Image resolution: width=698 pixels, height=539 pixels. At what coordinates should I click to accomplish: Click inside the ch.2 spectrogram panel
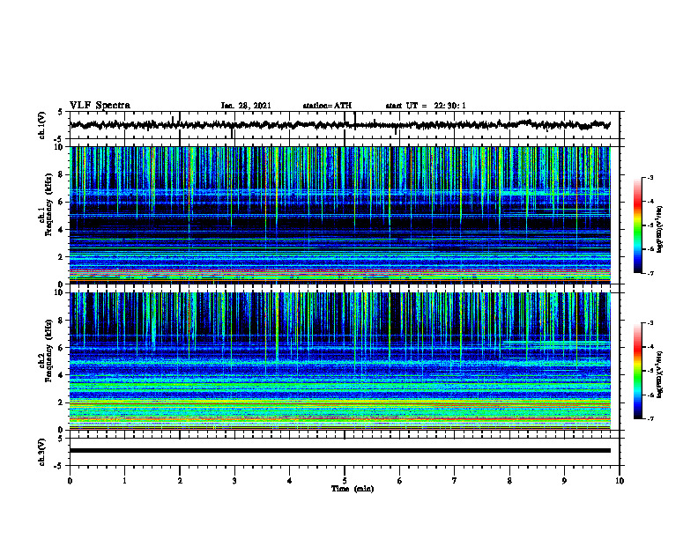pos(339,361)
